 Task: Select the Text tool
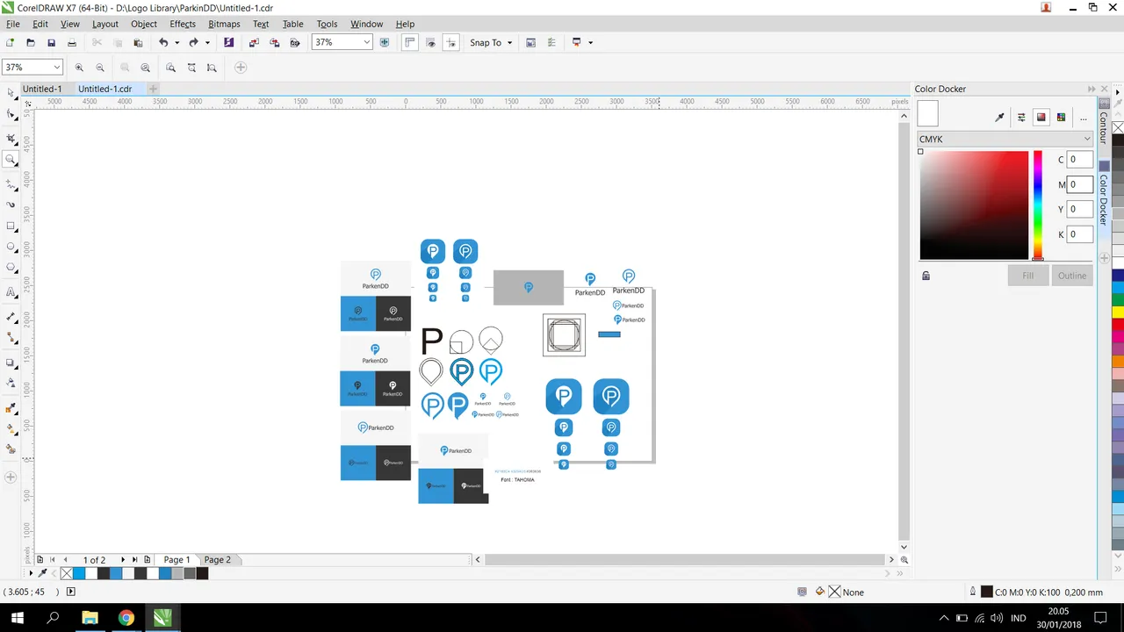point(11,292)
